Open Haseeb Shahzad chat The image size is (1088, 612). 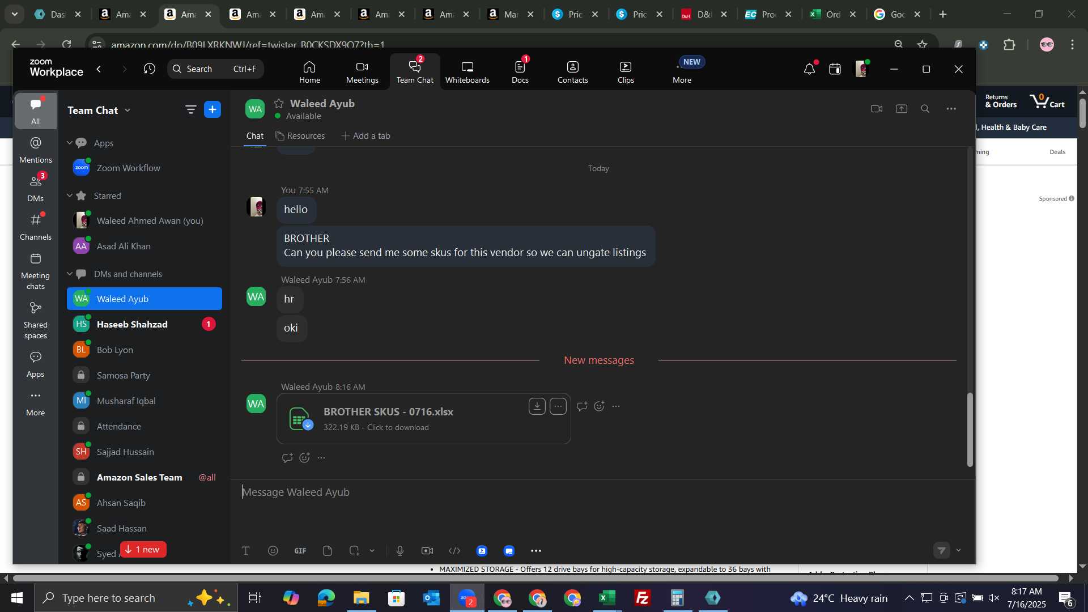pyautogui.click(x=144, y=324)
